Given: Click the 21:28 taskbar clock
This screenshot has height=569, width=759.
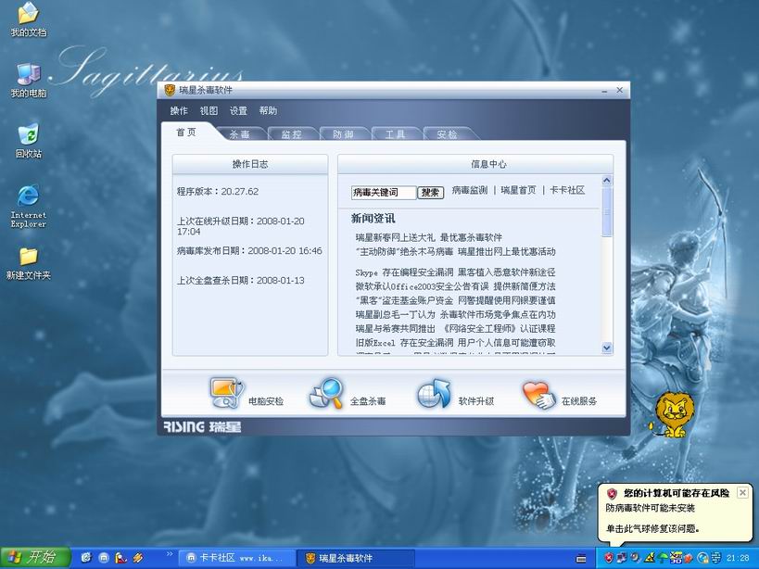Looking at the screenshot, I should coord(737,559).
